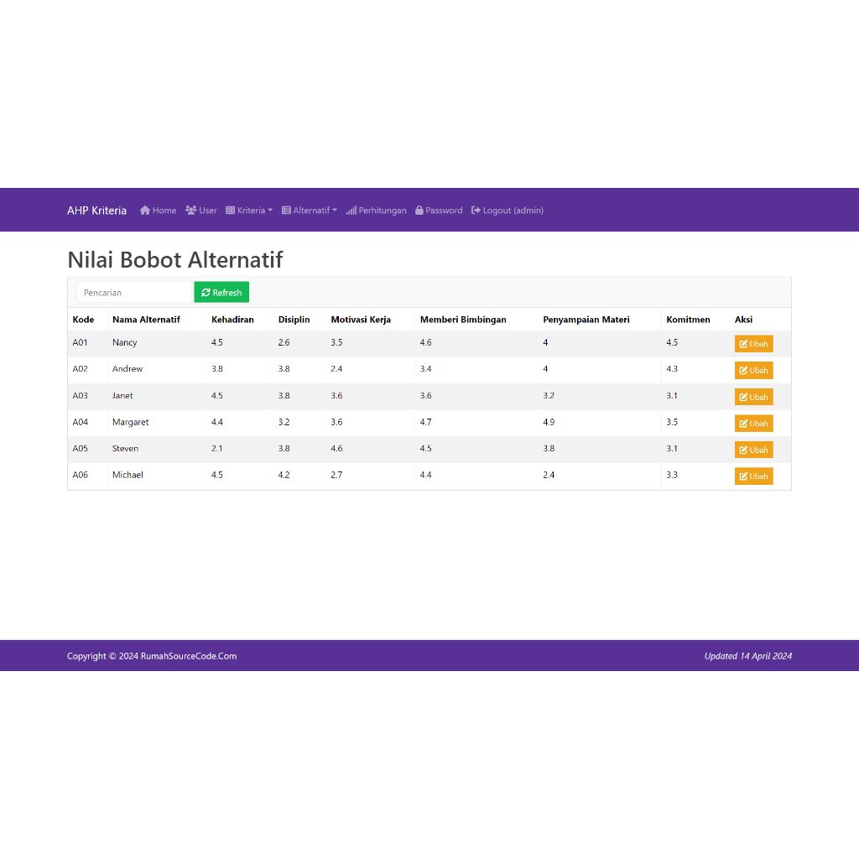
Task: Click the refresh arrows icon
Action: coord(206,293)
